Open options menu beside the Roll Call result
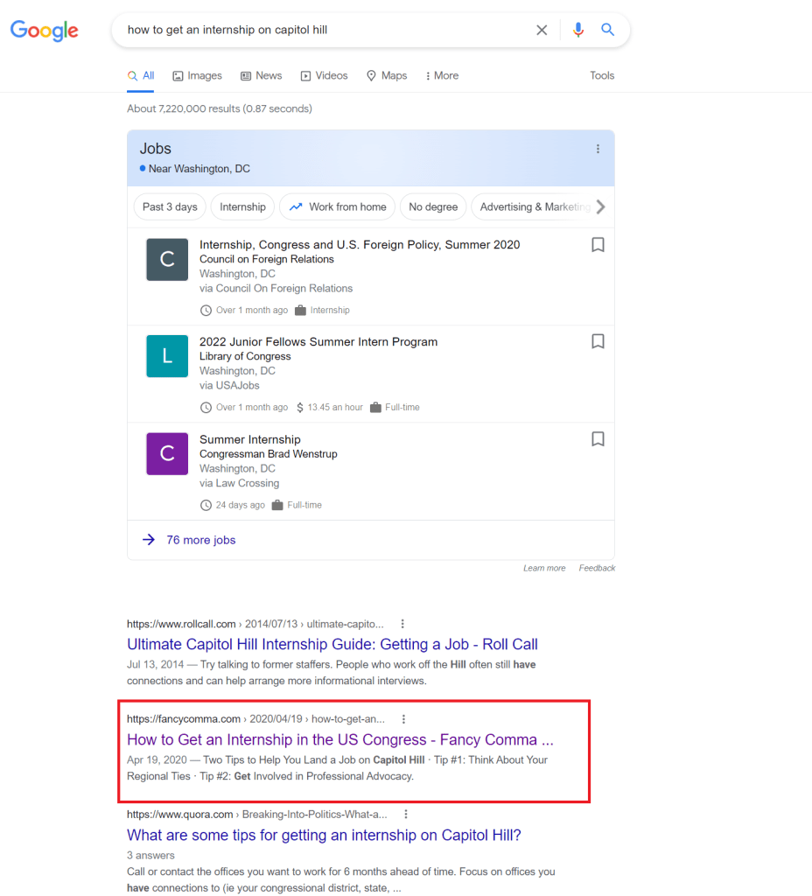Image resolution: width=812 pixels, height=896 pixels. (x=402, y=623)
